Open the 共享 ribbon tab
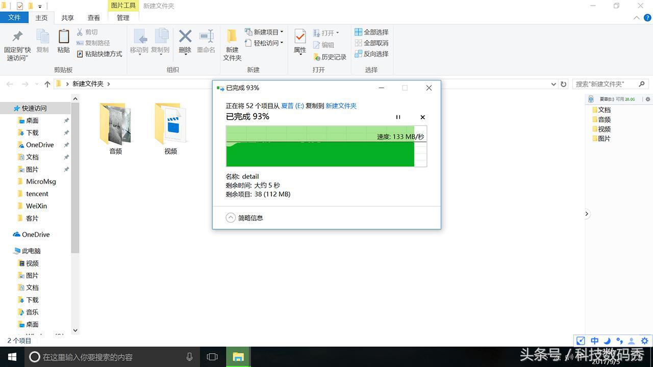 (x=67, y=17)
